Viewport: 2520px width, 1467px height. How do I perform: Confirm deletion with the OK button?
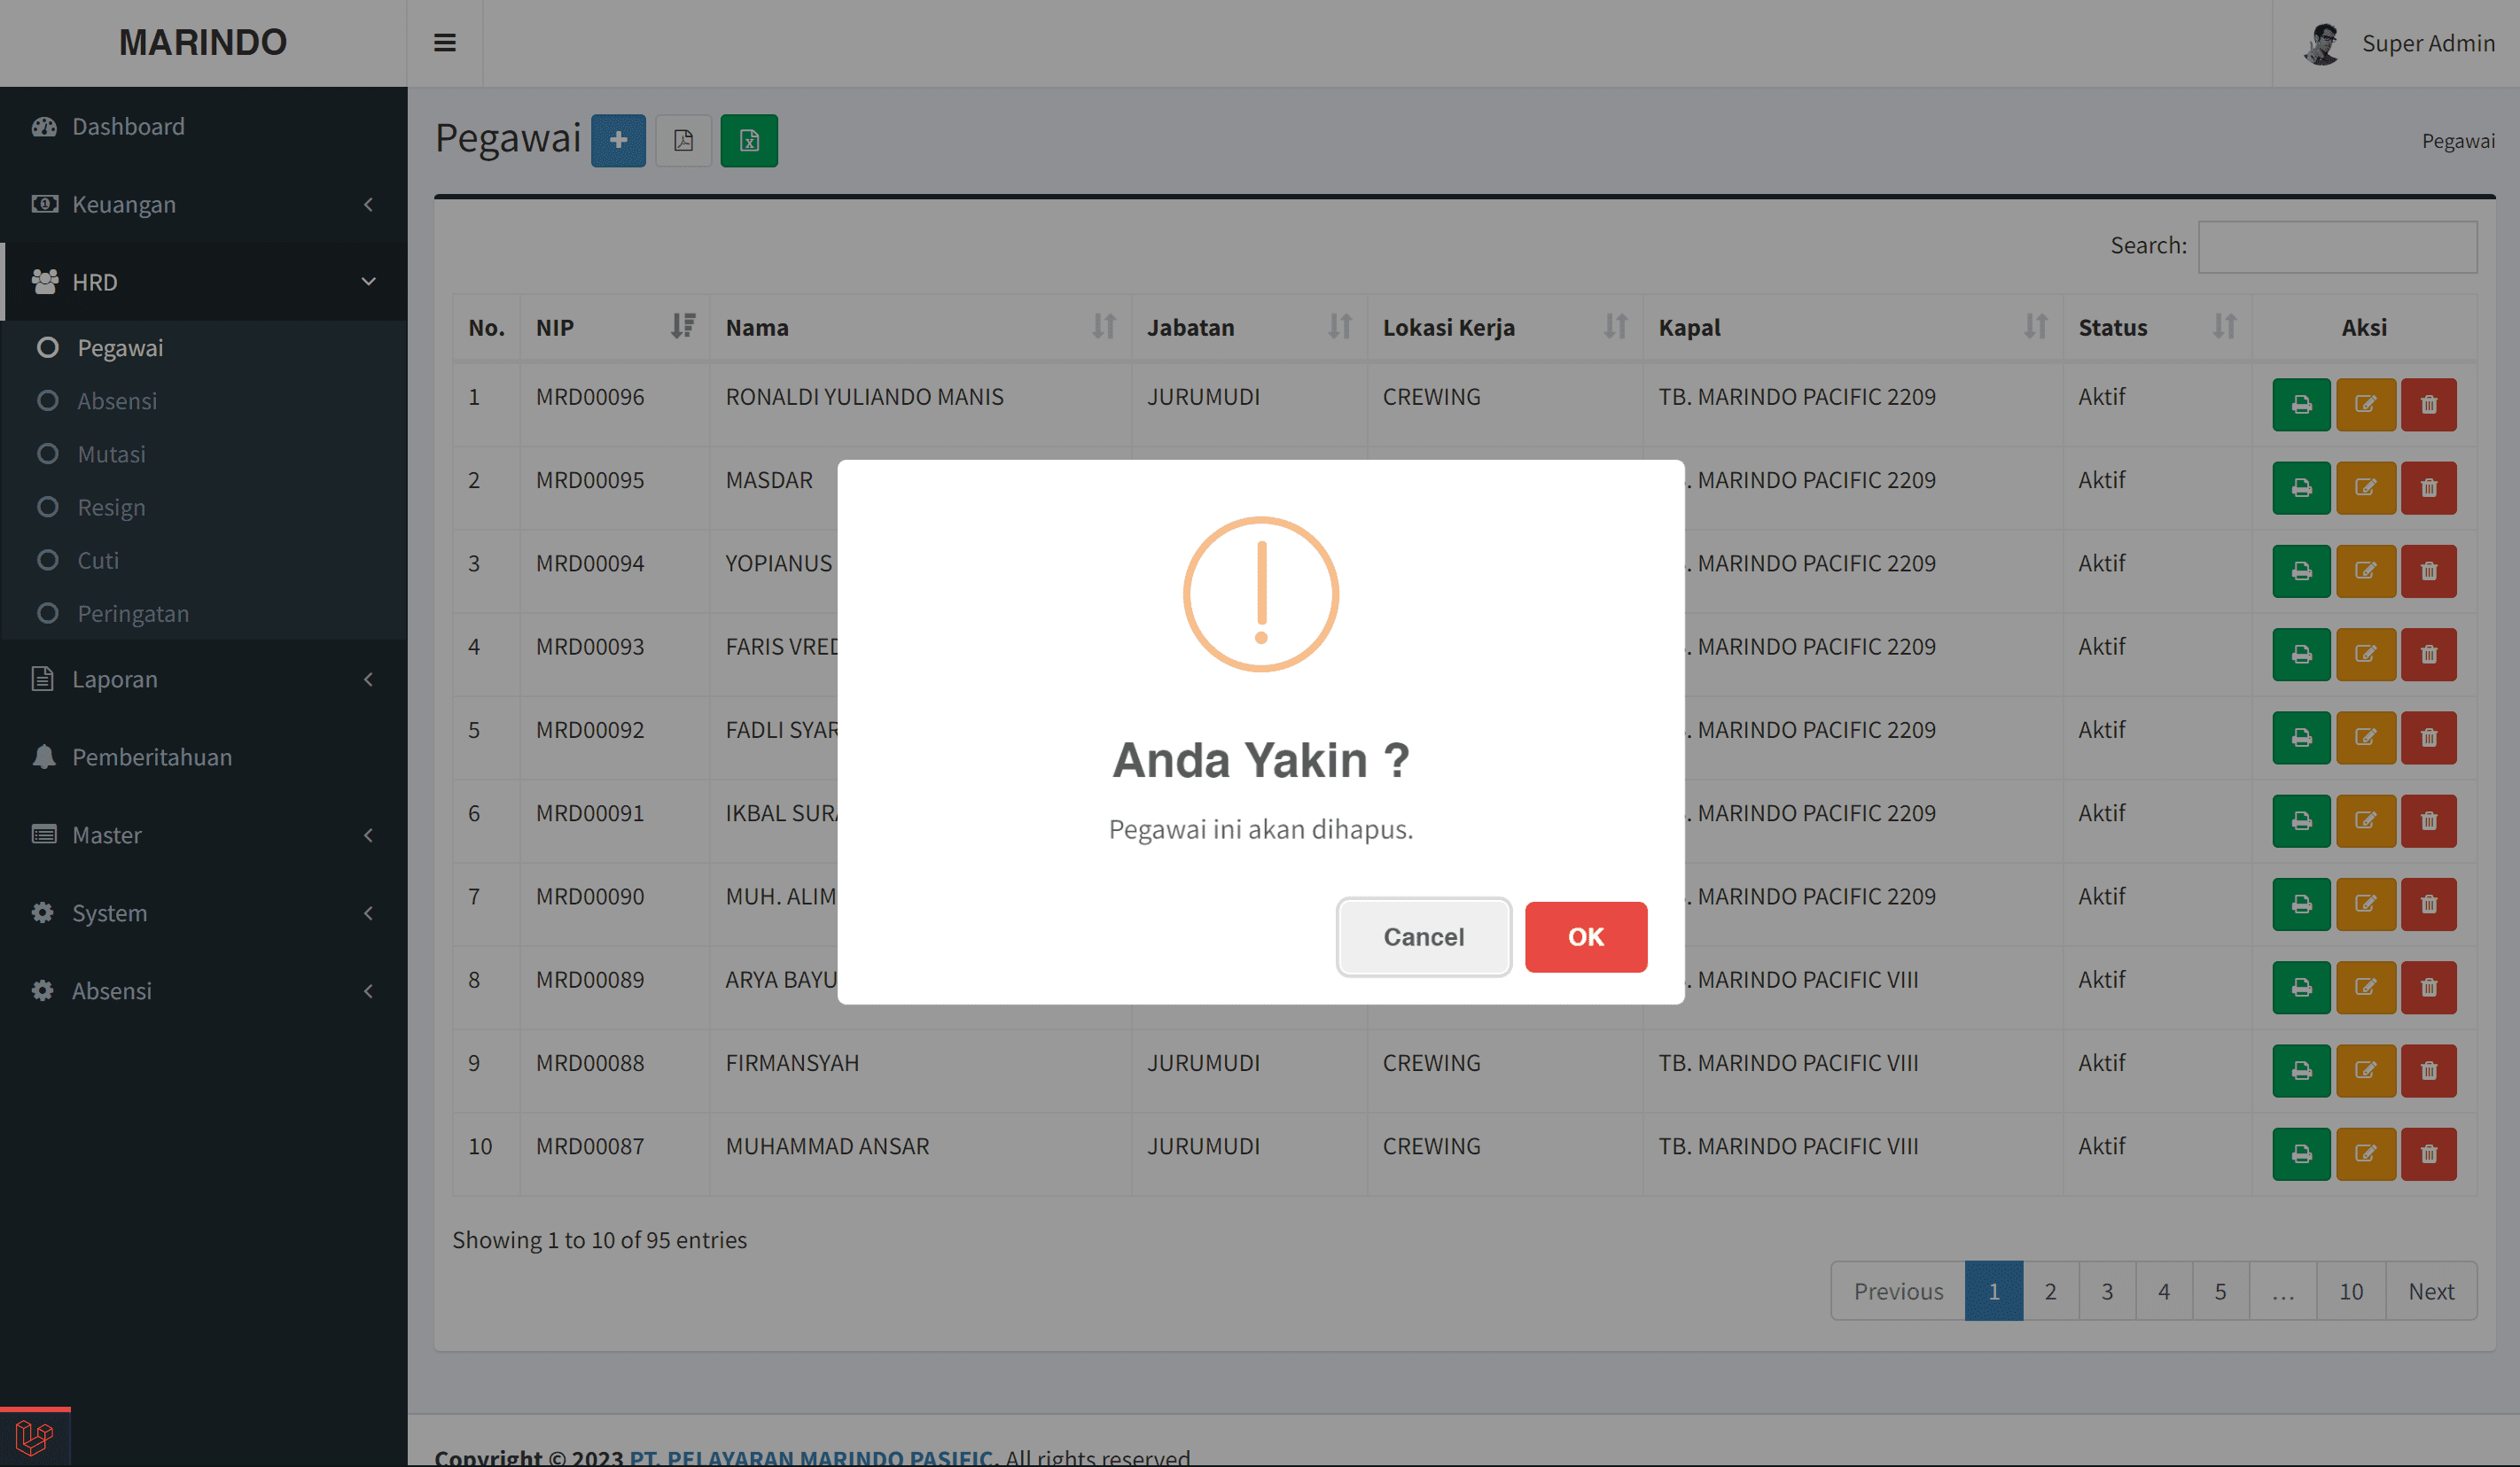click(x=1585, y=936)
